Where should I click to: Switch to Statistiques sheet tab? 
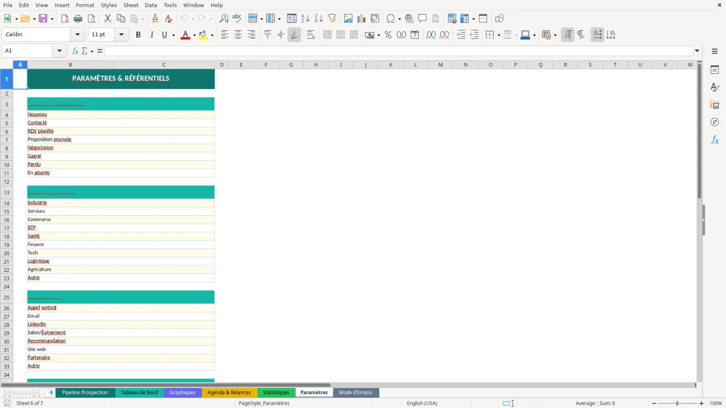click(x=276, y=392)
